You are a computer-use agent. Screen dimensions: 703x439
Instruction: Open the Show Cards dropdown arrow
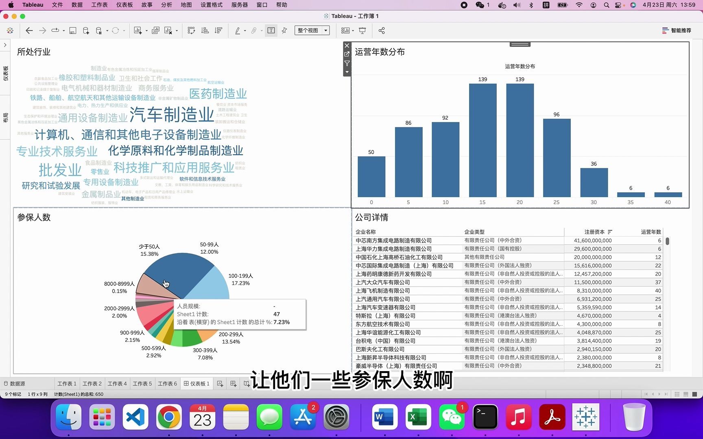click(352, 30)
